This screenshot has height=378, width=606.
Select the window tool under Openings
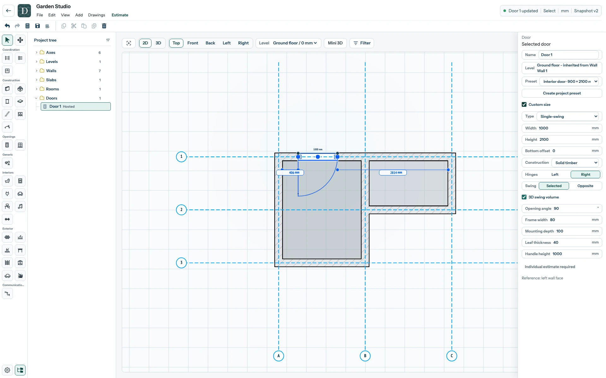pyautogui.click(x=20, y=145)
